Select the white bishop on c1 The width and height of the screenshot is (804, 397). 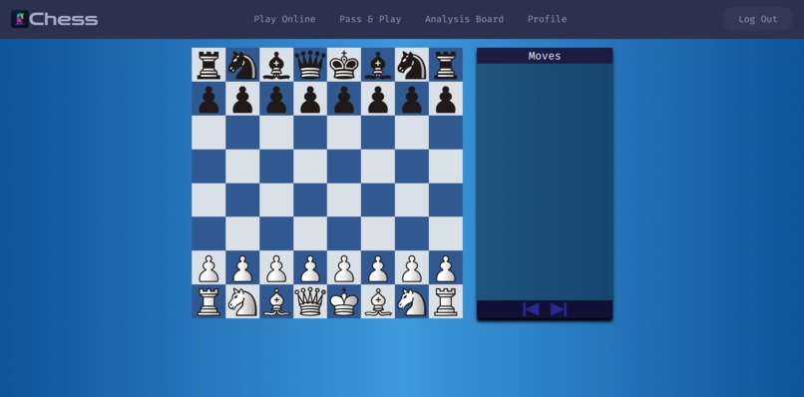click(276, 301)
